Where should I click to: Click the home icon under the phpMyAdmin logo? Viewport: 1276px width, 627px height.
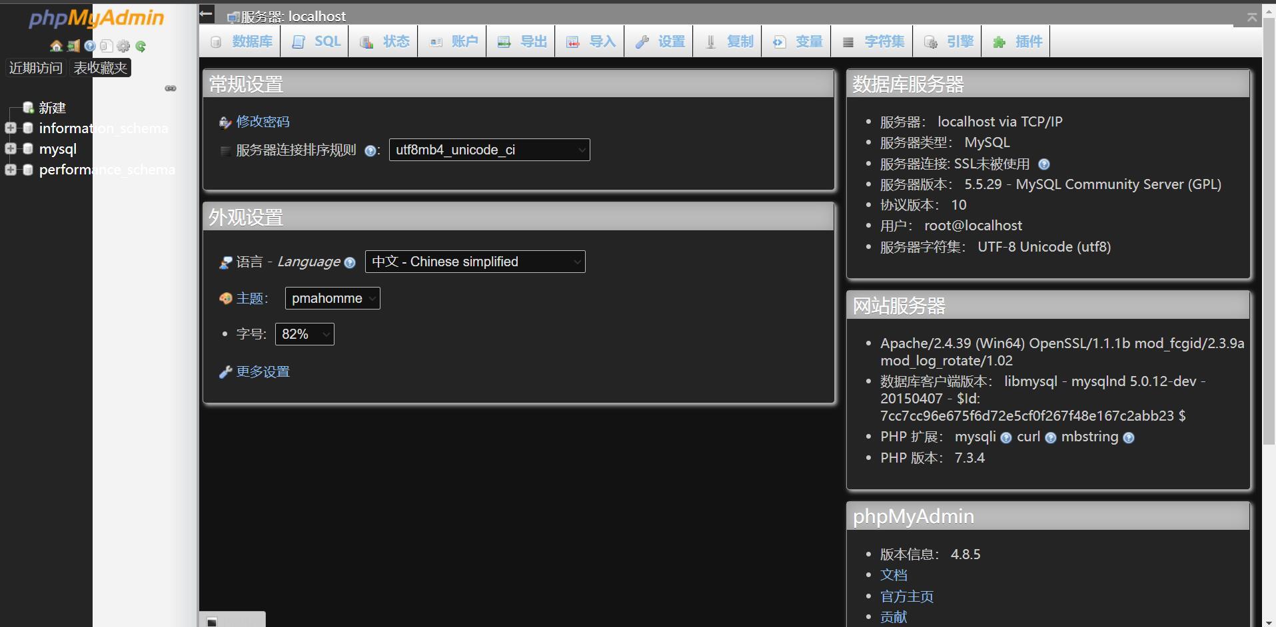pos(56,46)
